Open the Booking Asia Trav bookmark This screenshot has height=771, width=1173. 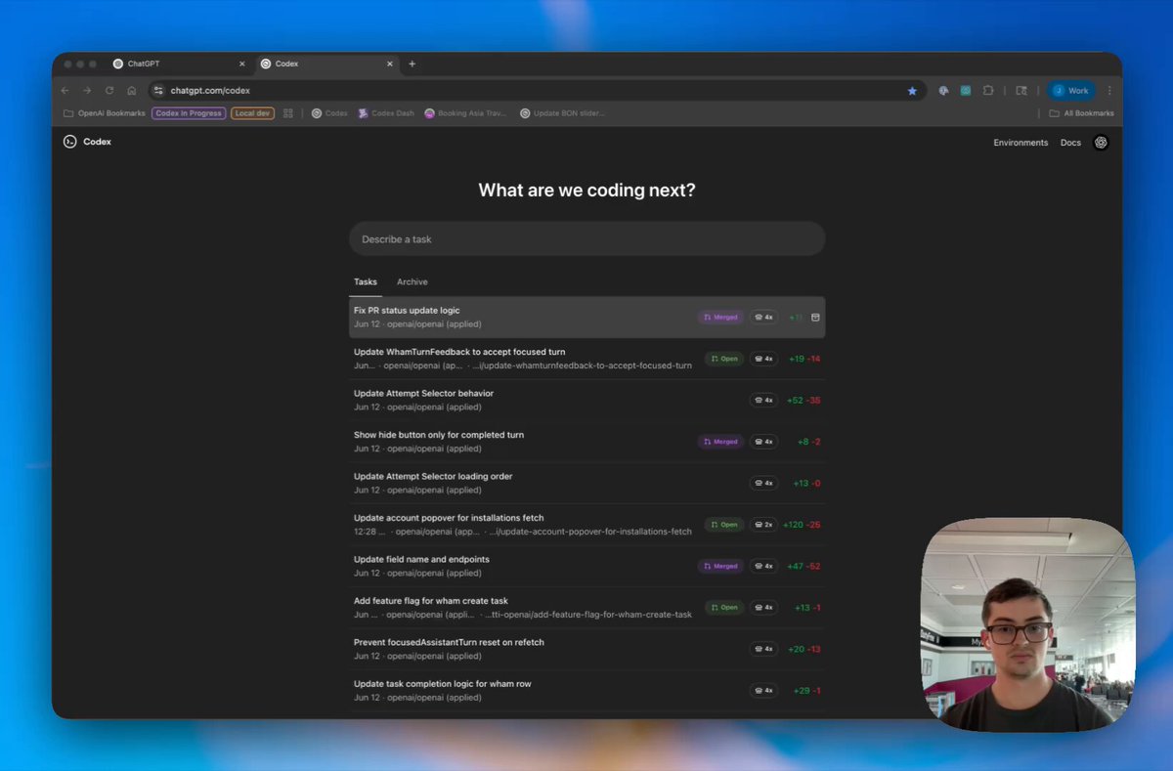[465, 113]
